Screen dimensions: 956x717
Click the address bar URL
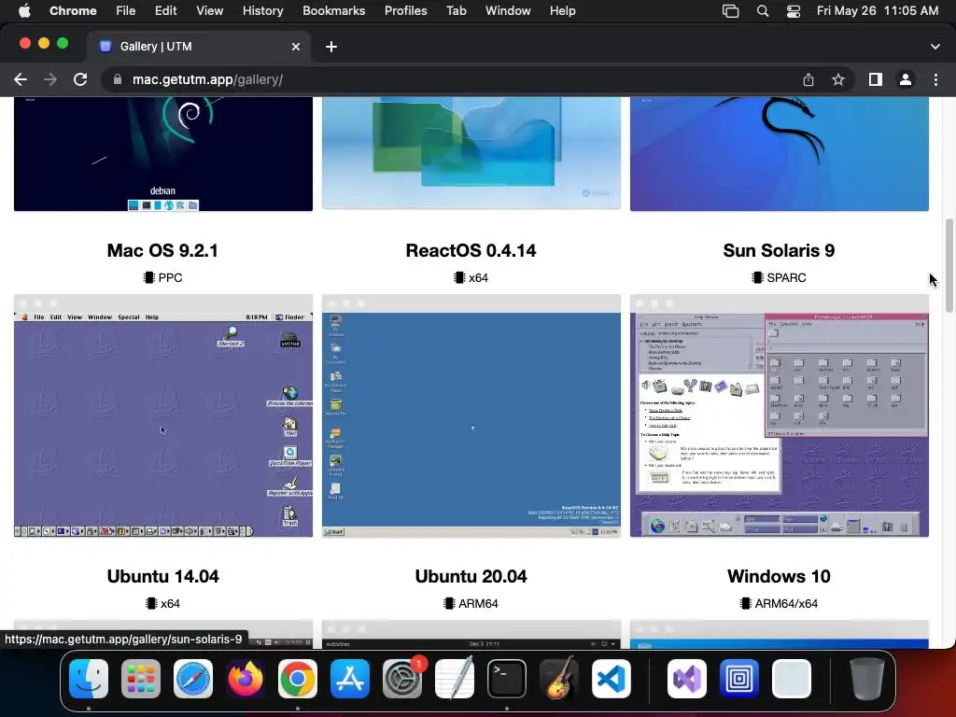[x=207, y=79]
